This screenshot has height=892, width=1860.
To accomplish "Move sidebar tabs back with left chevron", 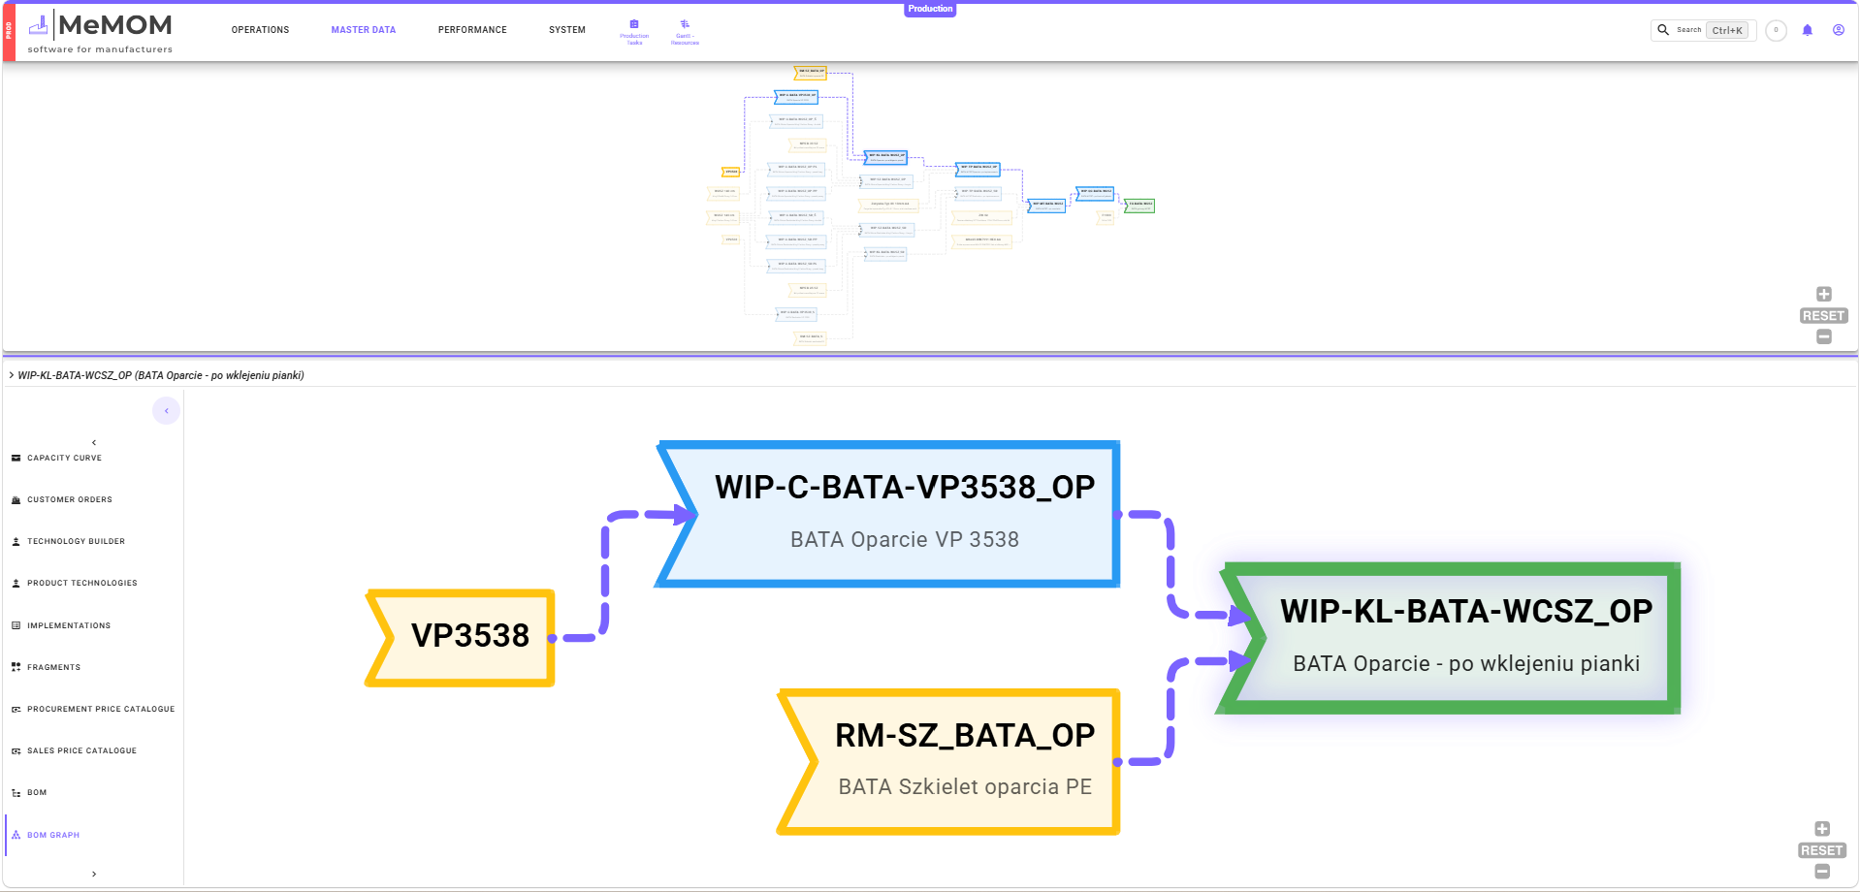I will click(x=94, y=442).
